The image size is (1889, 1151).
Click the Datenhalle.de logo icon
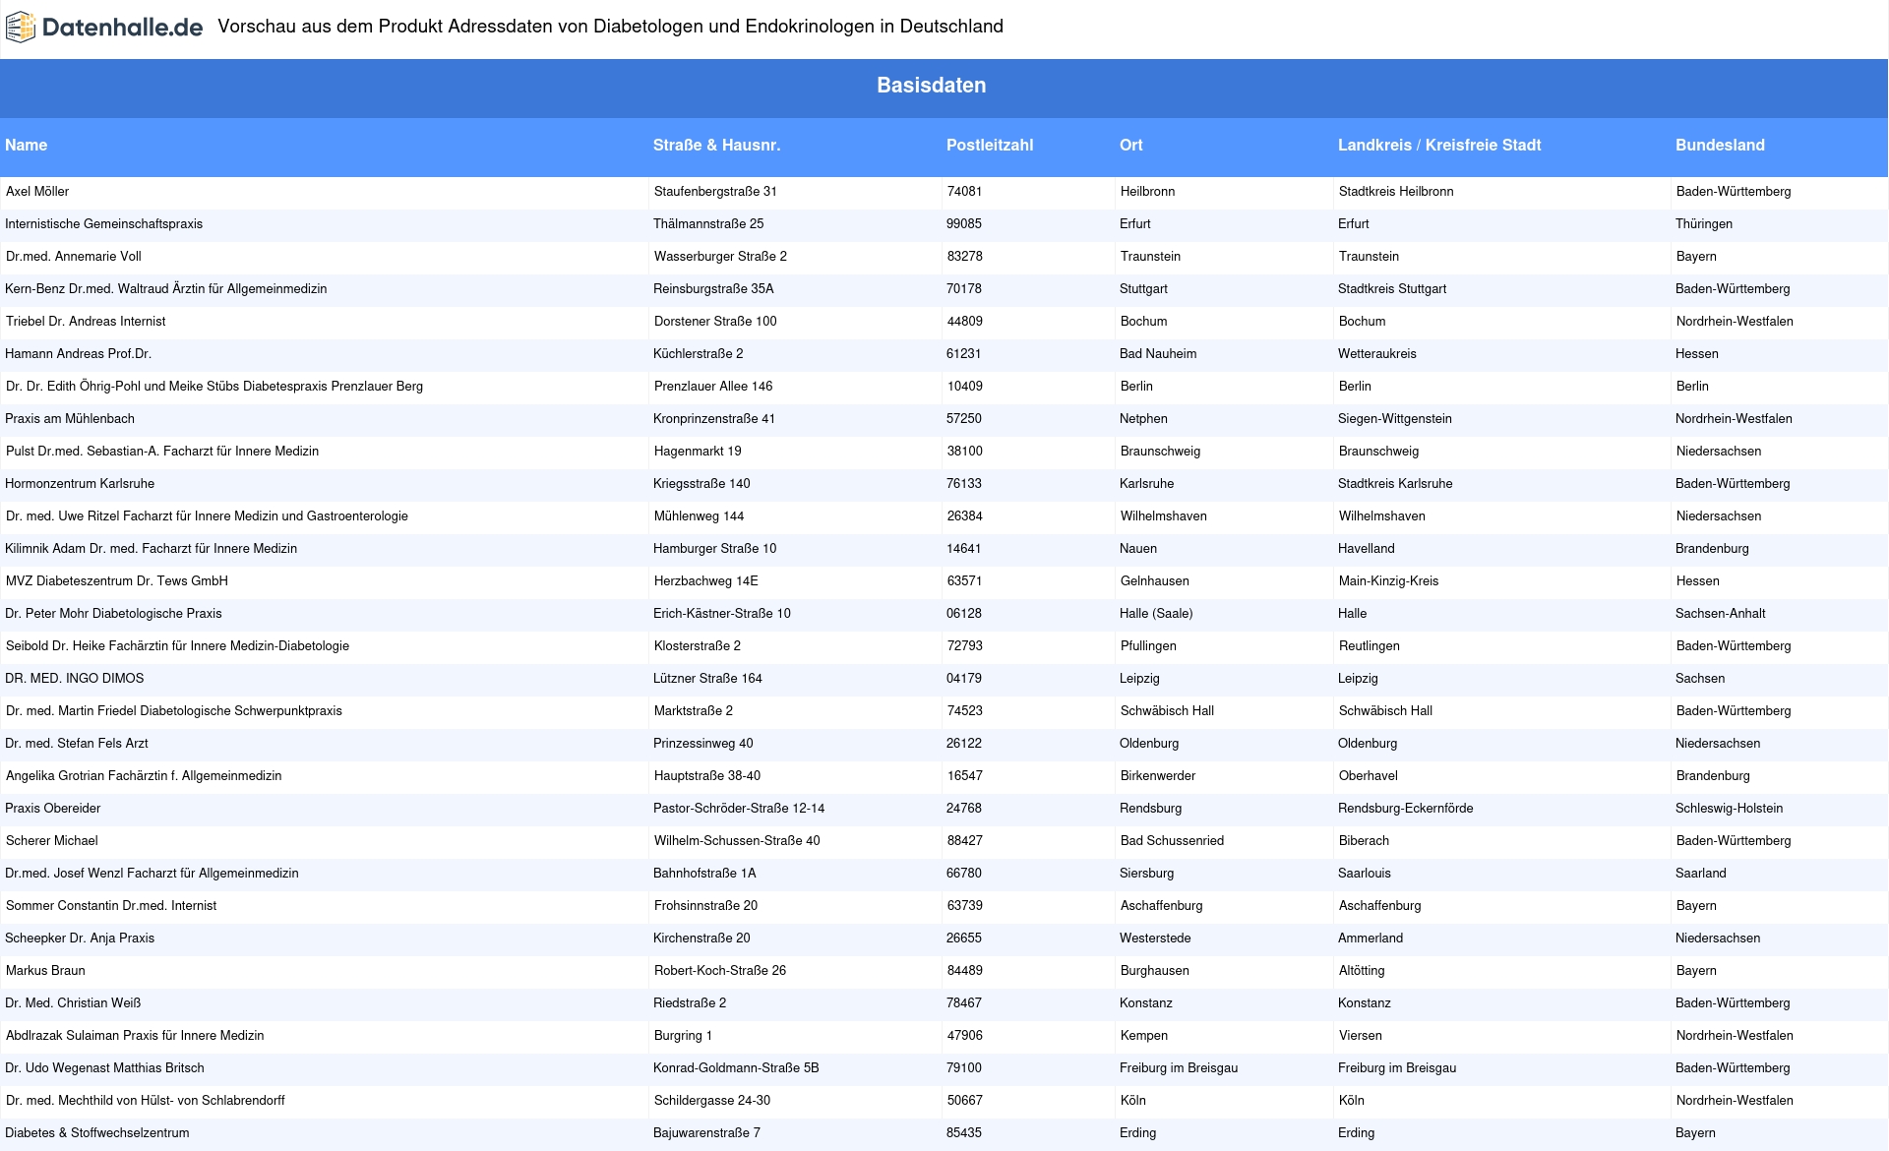21,28
